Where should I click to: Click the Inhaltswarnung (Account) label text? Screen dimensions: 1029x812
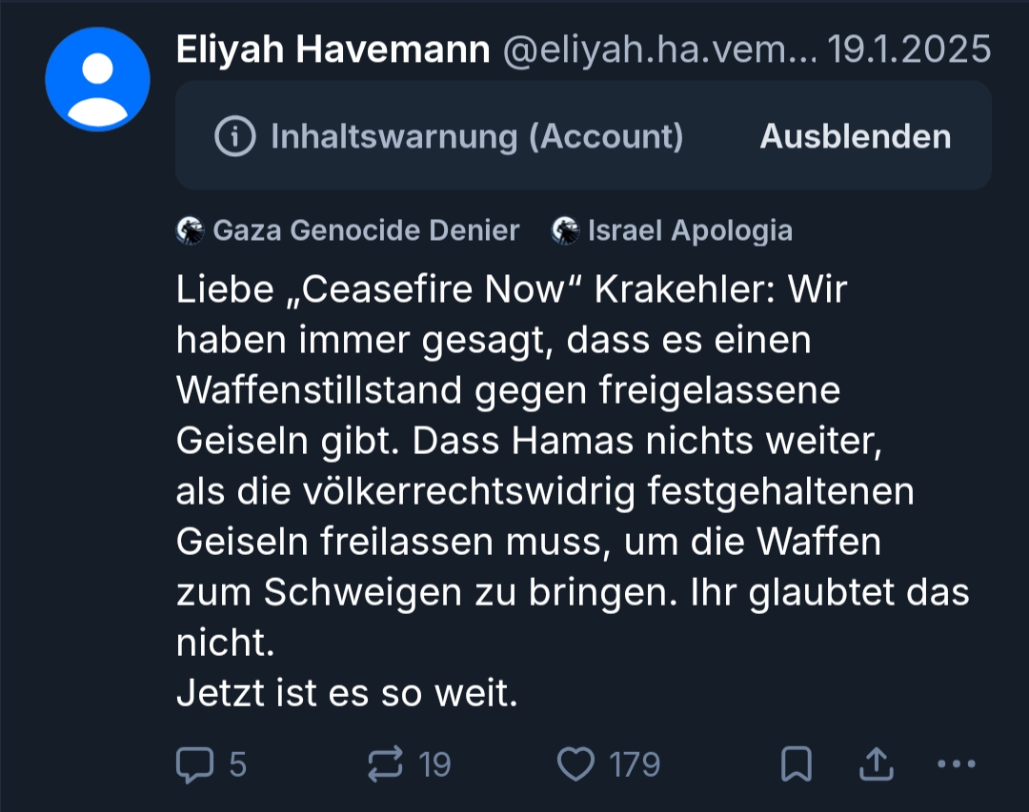click(x=476, y=137)
